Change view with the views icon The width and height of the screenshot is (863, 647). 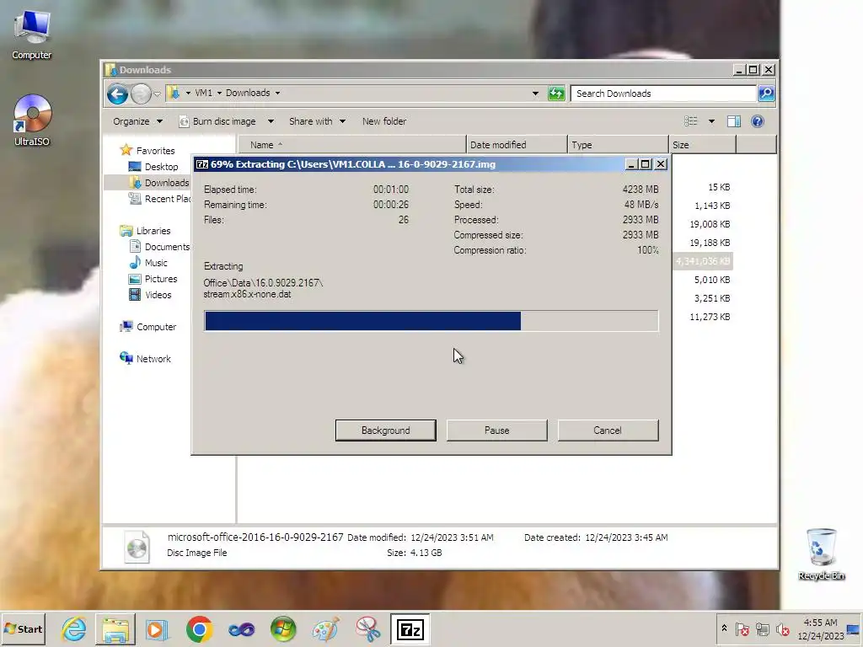pyautogui.click(x=691, y=121)
